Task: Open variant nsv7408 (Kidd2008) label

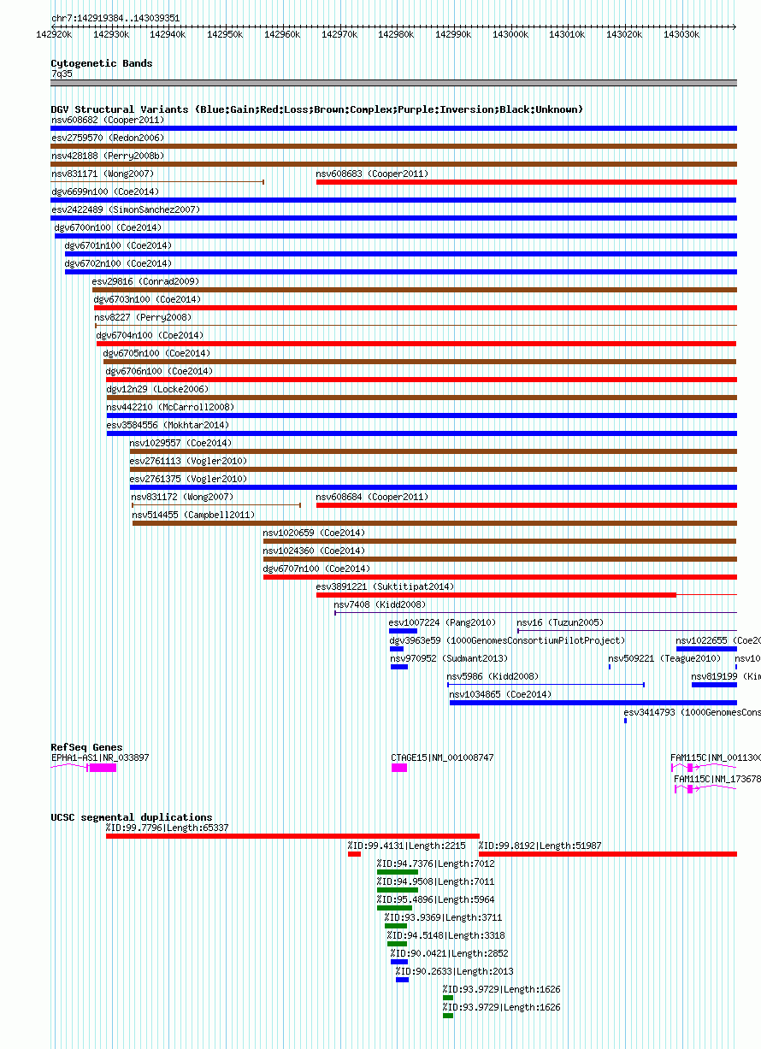Action: (x=380, y=604)
